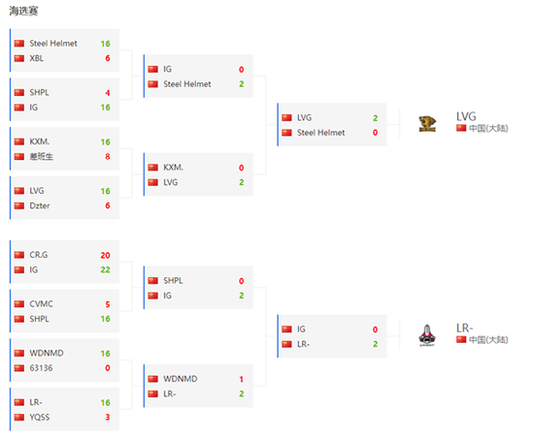Image resolution: width=534 pixels, height=438 pixels.
Task: Click the LR- rocket team logo
Action: 427,335
